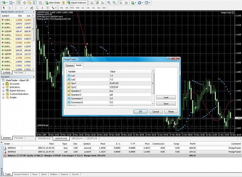Image resolution: width=242 pixels, height=177 pixels.
Task: Toggle the Navigator favorites-folder icon
Action: click(x=30, y=3)
